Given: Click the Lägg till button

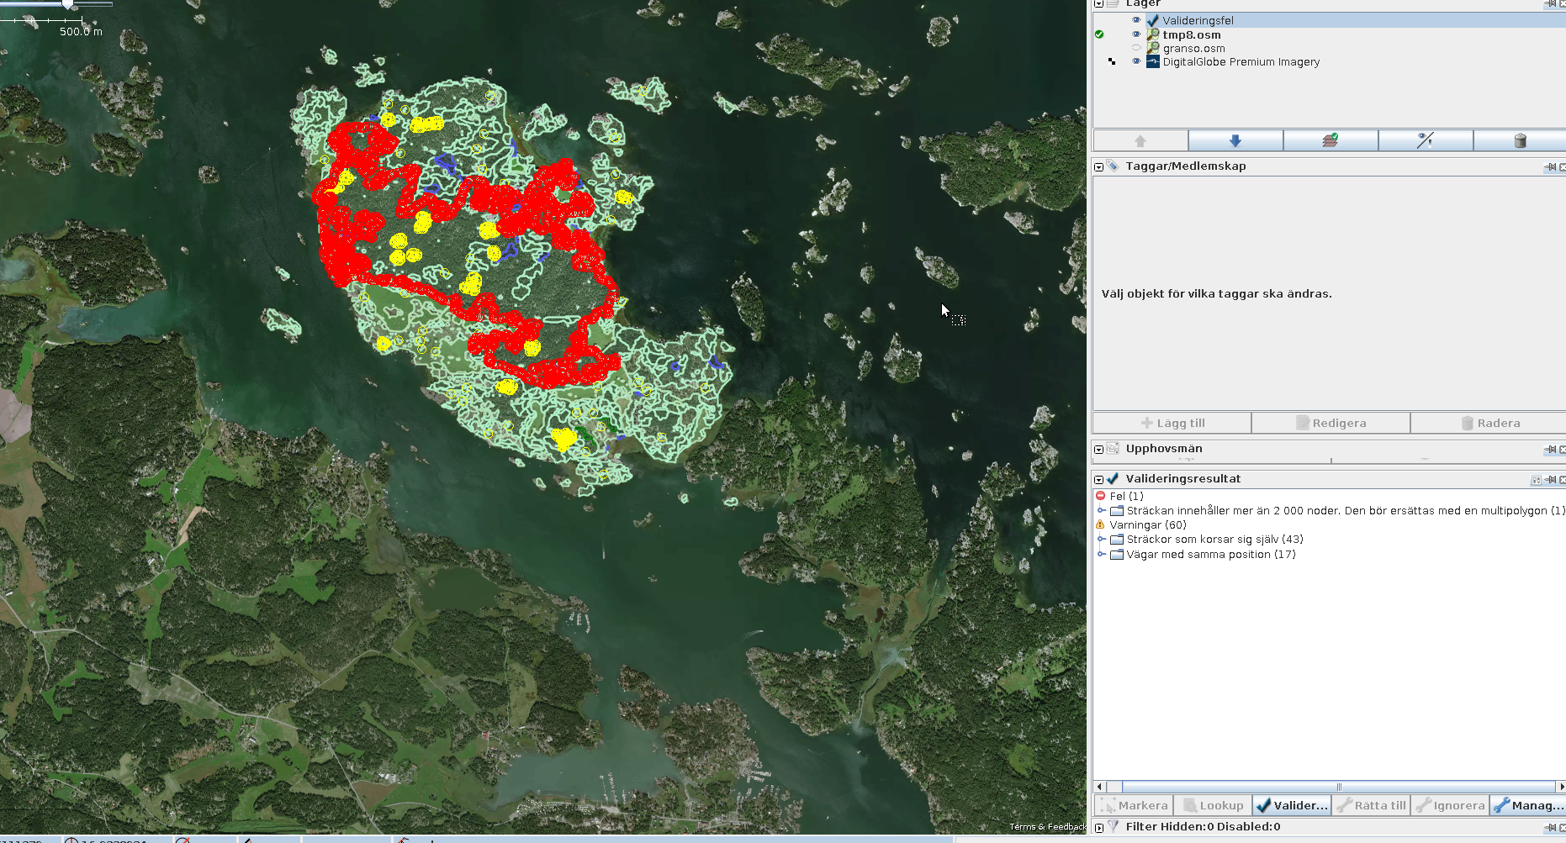Looking at the screenshot, I should pos(1172,423).
